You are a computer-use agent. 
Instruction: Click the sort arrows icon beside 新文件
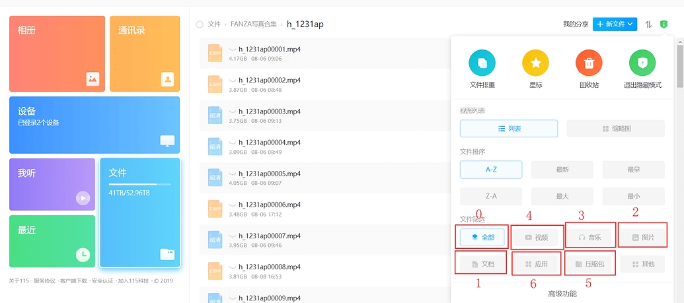tap(648, 24)
